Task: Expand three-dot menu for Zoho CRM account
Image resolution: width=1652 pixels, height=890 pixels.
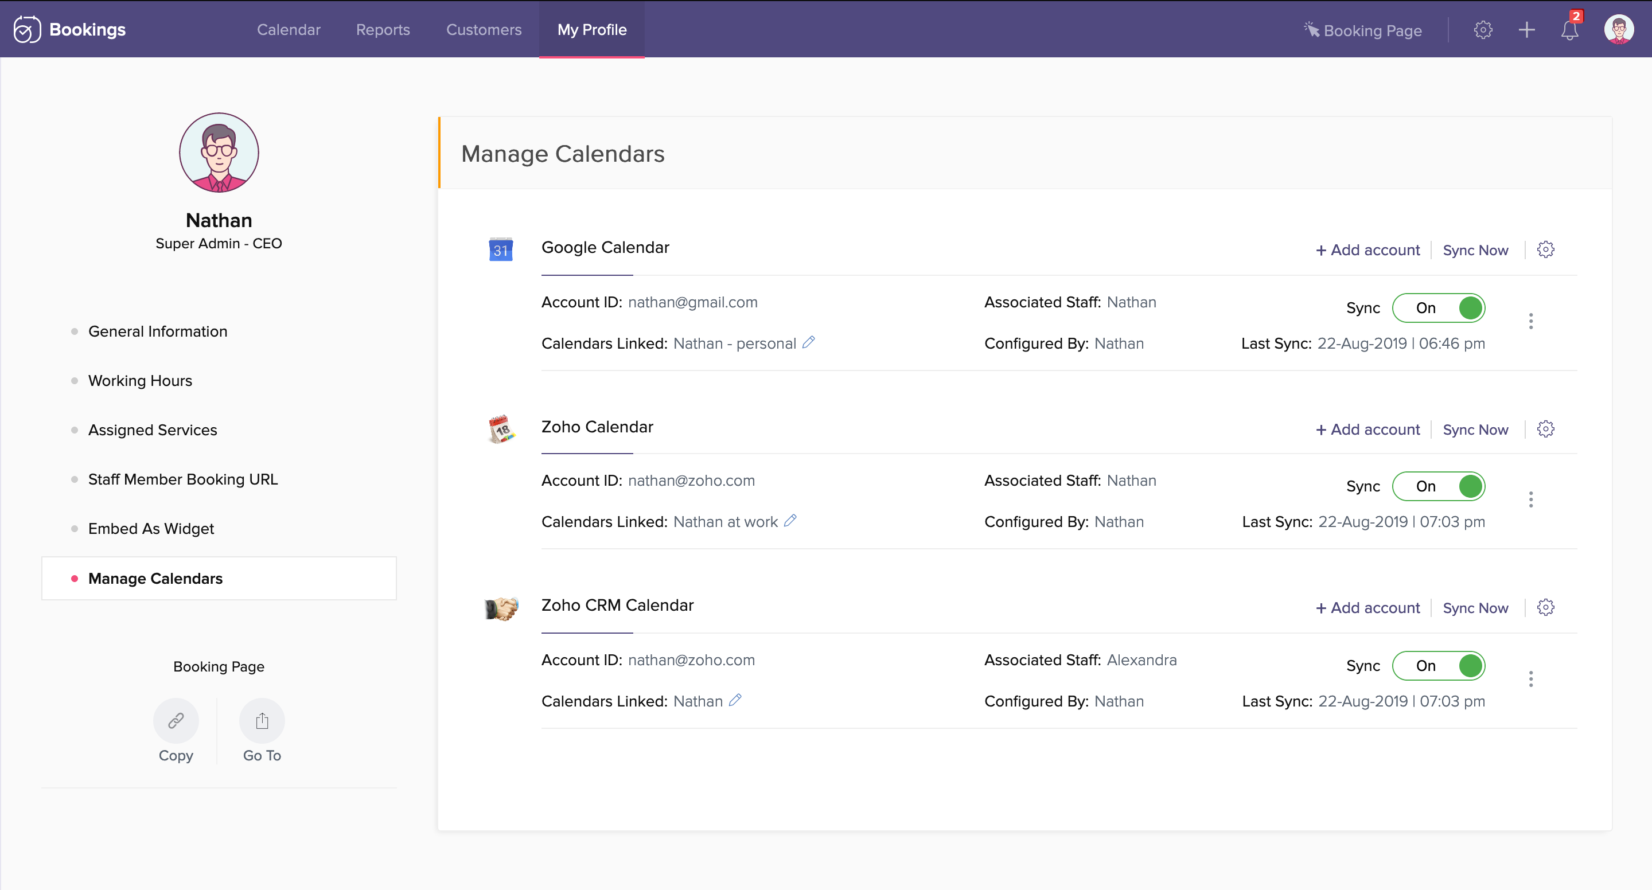Action: pyautogui.click(x=1531, y=679)
